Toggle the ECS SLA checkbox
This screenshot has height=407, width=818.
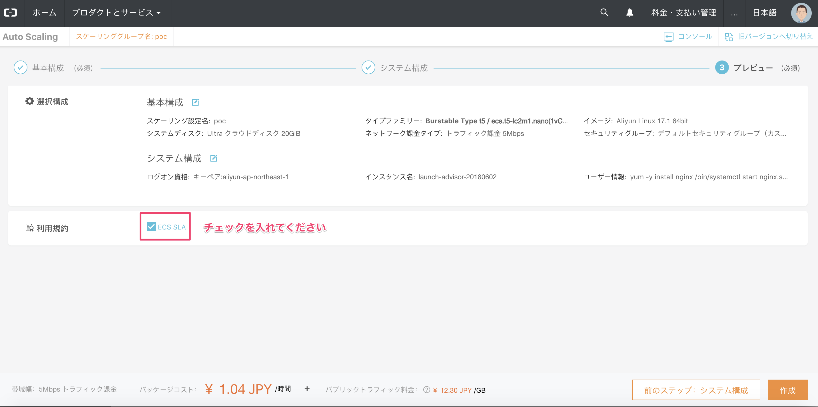(151, 227)
